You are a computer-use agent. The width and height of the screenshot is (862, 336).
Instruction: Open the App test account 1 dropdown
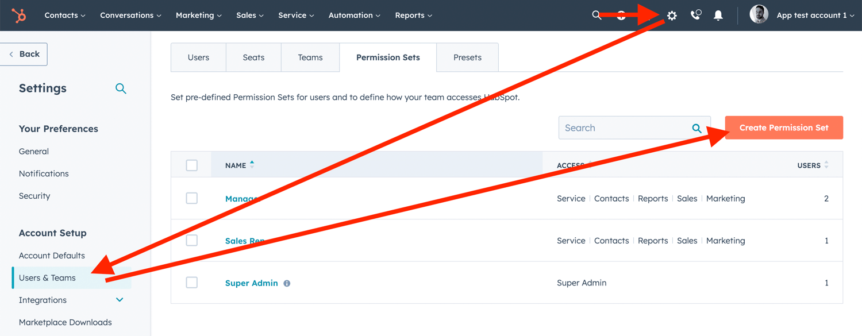tap(815, 15)
